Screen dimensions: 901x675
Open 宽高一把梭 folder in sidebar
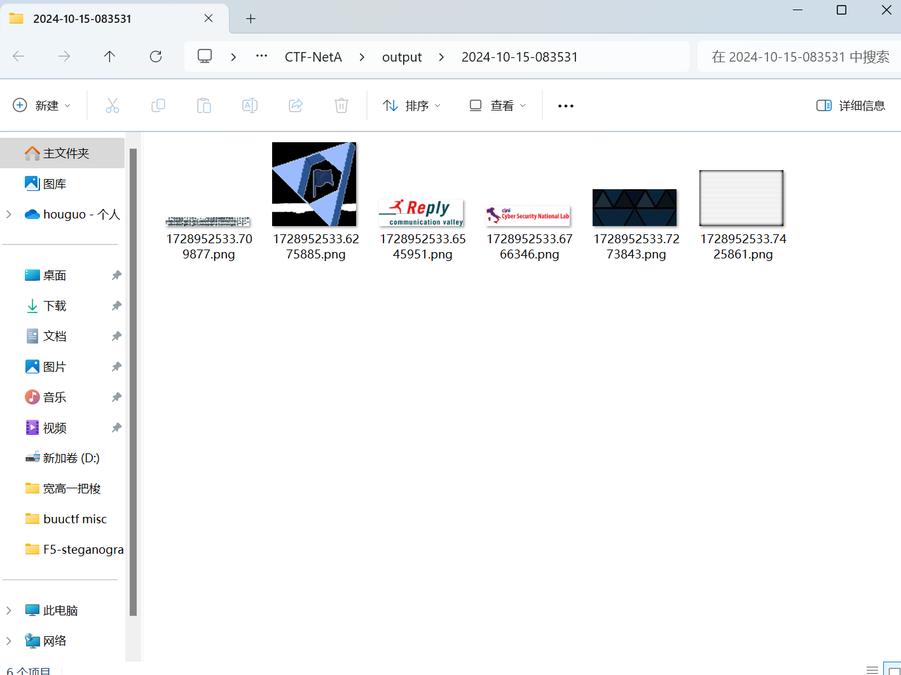(x=62, y=488)
